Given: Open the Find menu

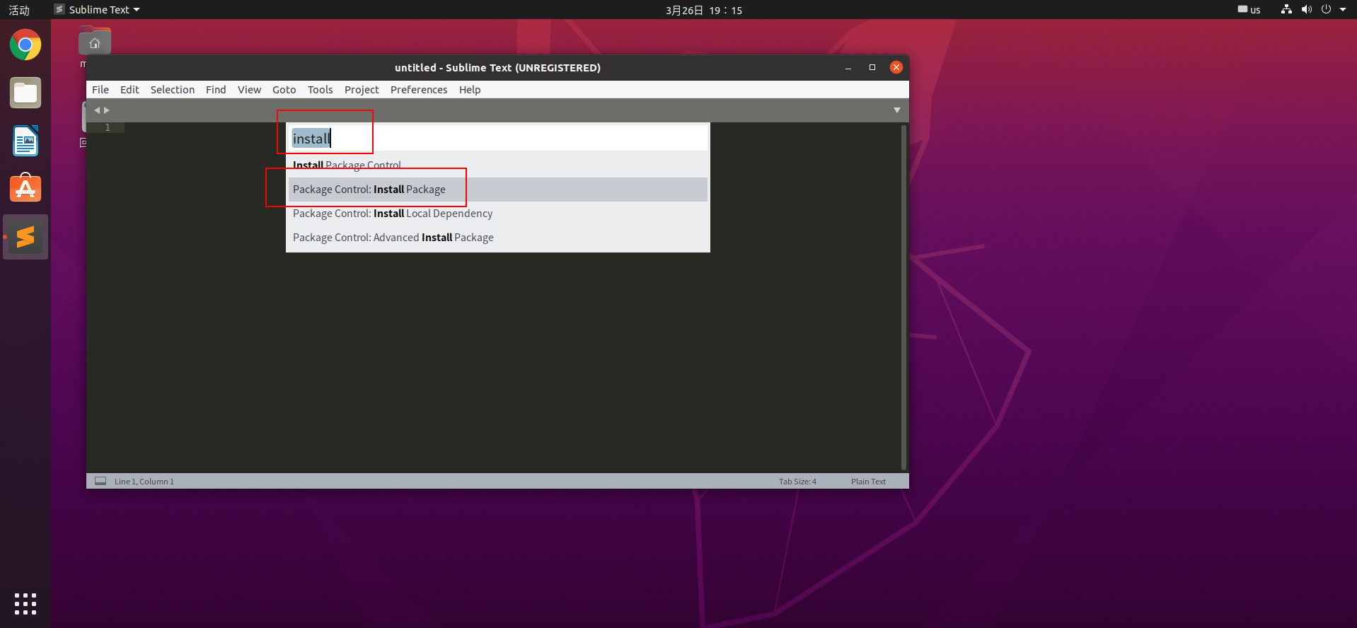Looking at the screenshot, I should 216,90.
